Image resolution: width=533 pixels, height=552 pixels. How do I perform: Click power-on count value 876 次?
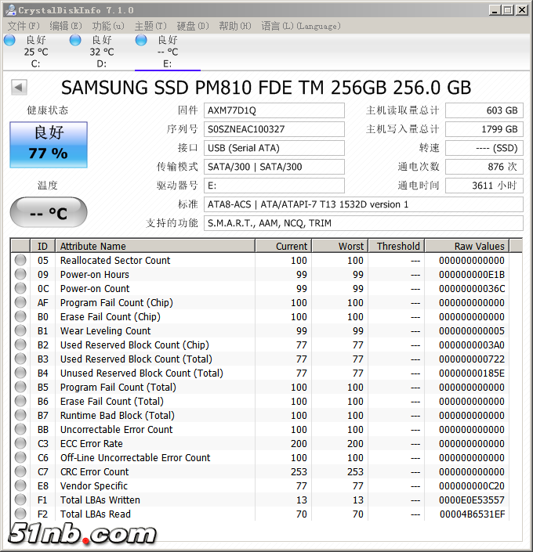coord(484,167)
